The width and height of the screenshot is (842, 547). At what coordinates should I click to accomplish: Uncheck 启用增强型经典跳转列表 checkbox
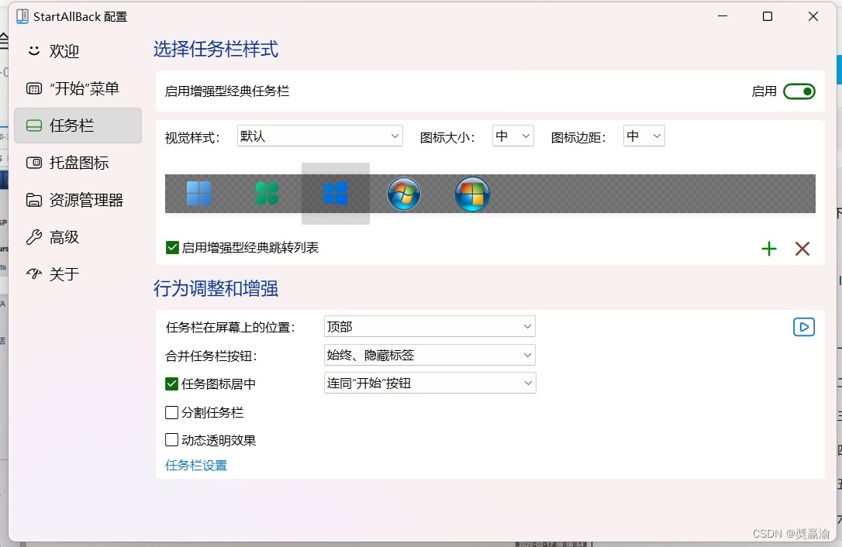(x=172, y=247)
